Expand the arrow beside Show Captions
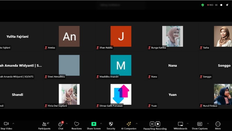This screenshot has height=131, width=232. [x=208, y=123]
